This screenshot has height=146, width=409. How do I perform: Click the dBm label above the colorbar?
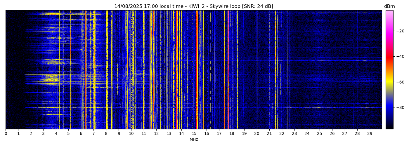pyautogui.click(x=389, y=6)
